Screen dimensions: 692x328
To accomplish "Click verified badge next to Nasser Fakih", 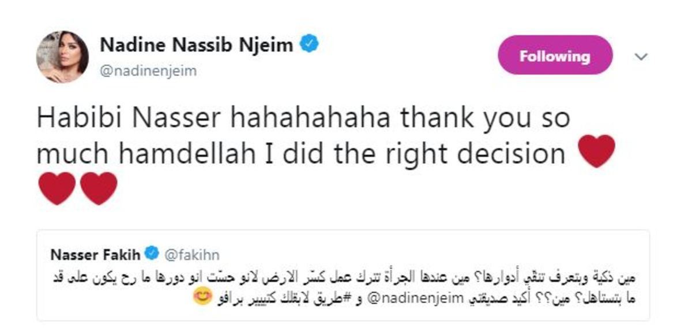I will [x=152, y=254].
